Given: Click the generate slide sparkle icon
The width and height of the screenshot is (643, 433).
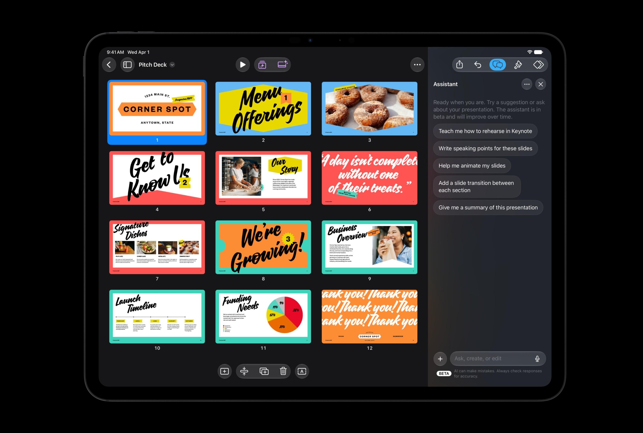Looking at the screenshot, I should click(x=263, y=65).
